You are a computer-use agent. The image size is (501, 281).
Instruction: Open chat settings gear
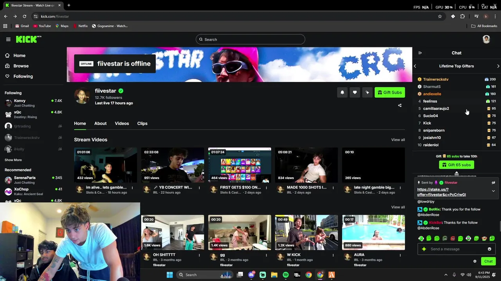click(475, 261)
